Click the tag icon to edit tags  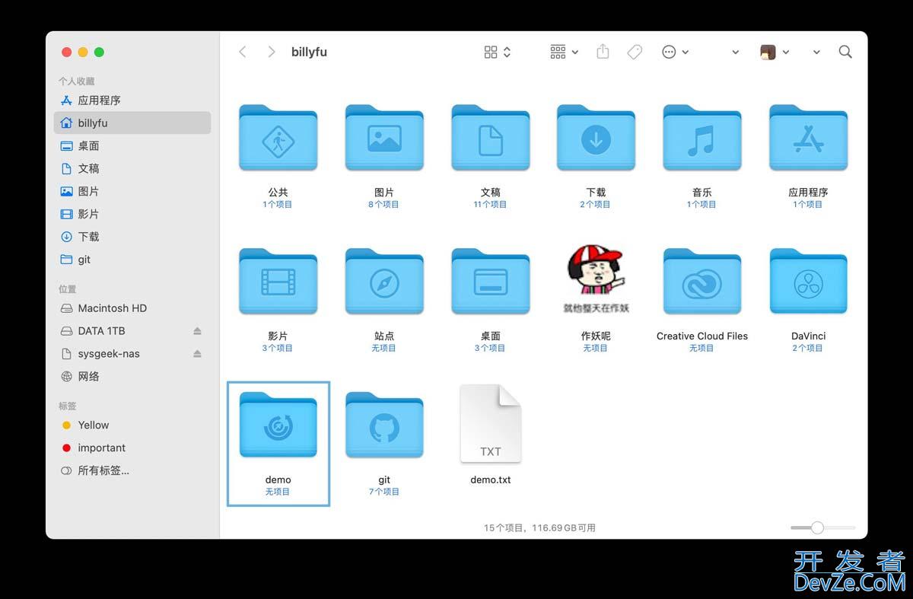635,52
